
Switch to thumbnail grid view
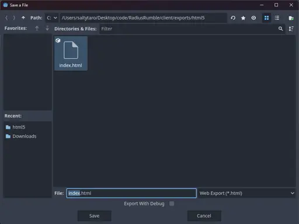(266, 18)
